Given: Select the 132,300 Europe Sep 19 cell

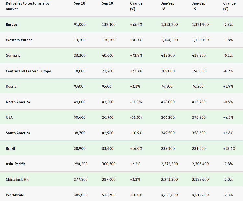Looking at the screenshot, I should (x=109, y=25).
